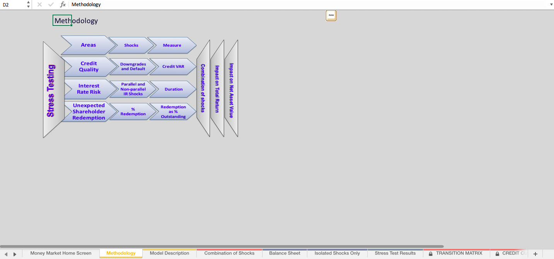Select the Stress Test Results sheet
The height and width of the screenshot is (259, 554).
pyautogui.click(x=395, y=253)
